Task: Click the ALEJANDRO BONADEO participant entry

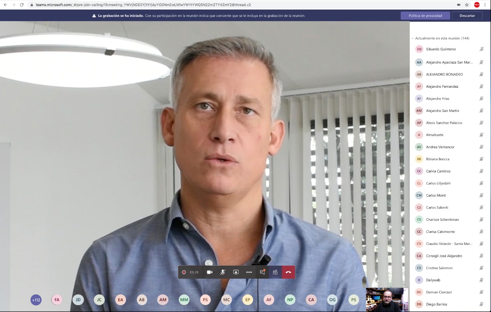Action: pyautogui.click(x=445, y=74)
